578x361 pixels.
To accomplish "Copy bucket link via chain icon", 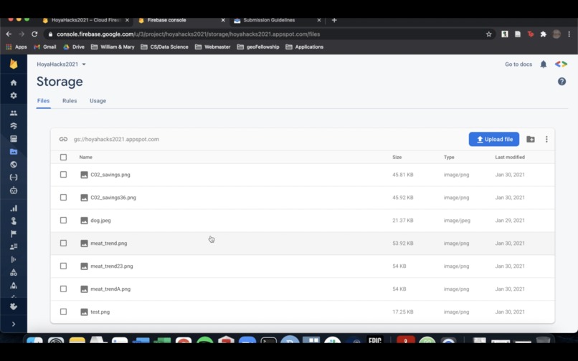I will tap(63, 139).
